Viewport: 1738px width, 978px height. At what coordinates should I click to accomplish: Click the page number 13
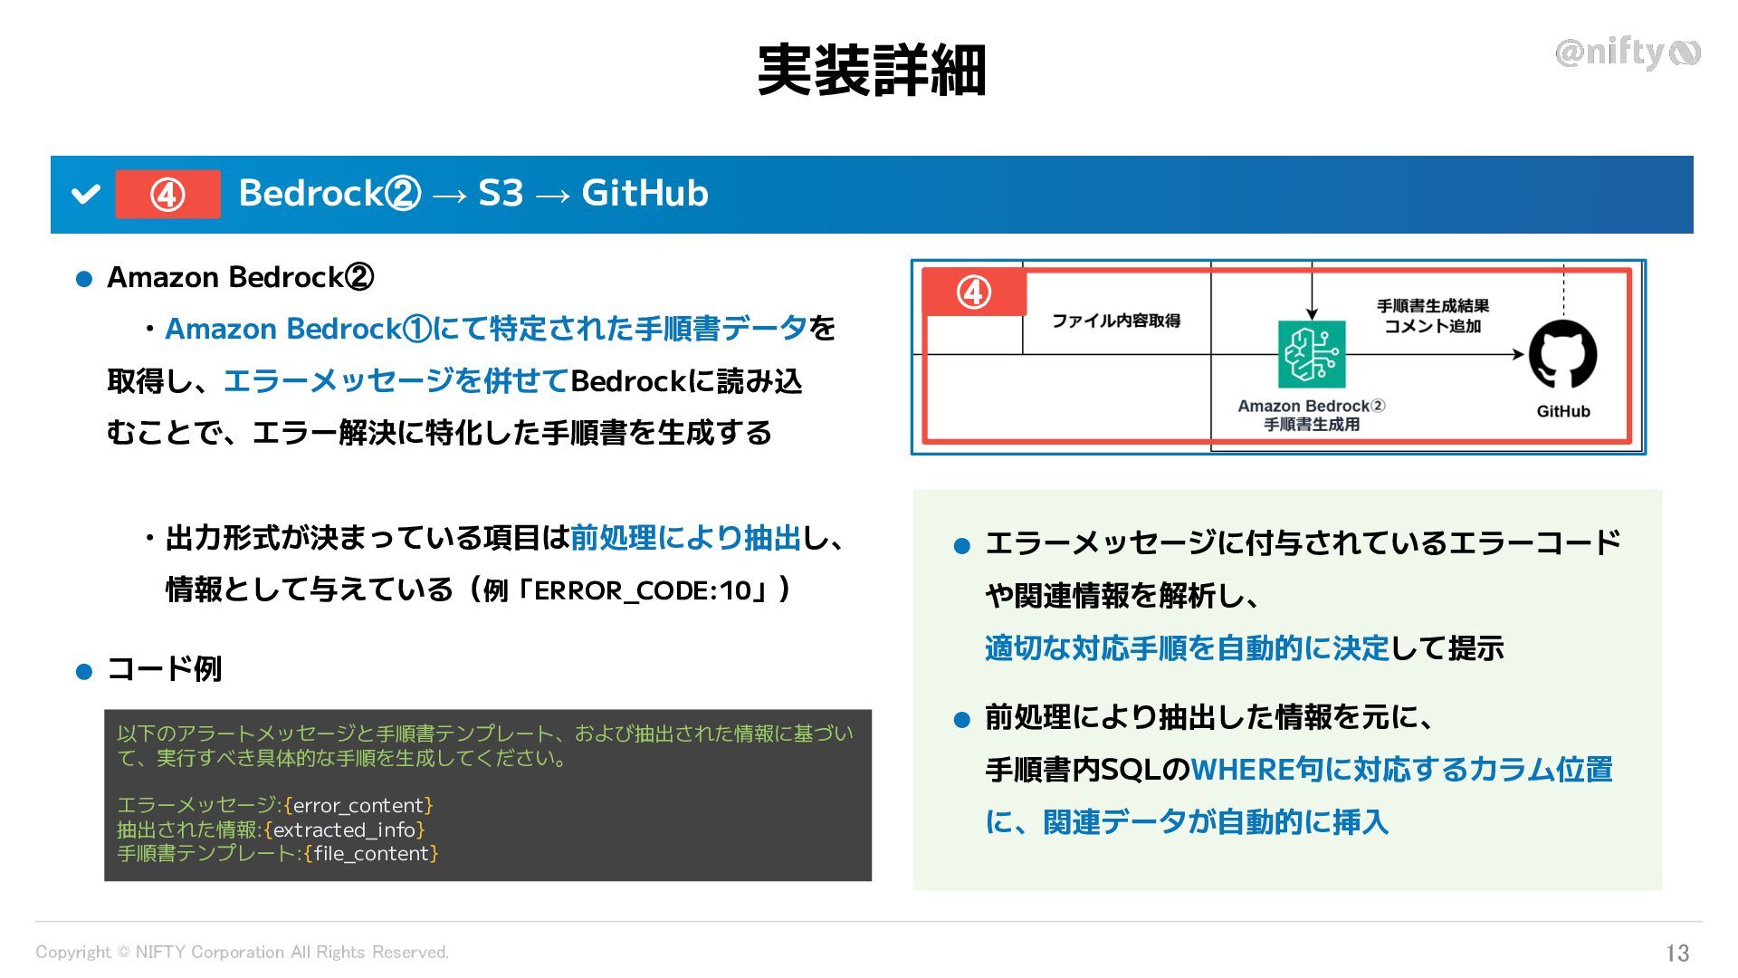(x=1676, y=953)
